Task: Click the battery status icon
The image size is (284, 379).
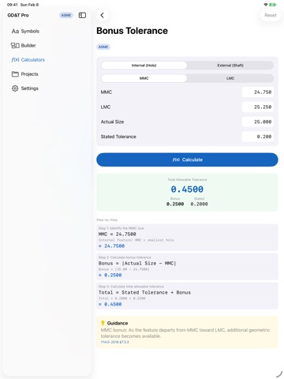Action: point(273,5)
